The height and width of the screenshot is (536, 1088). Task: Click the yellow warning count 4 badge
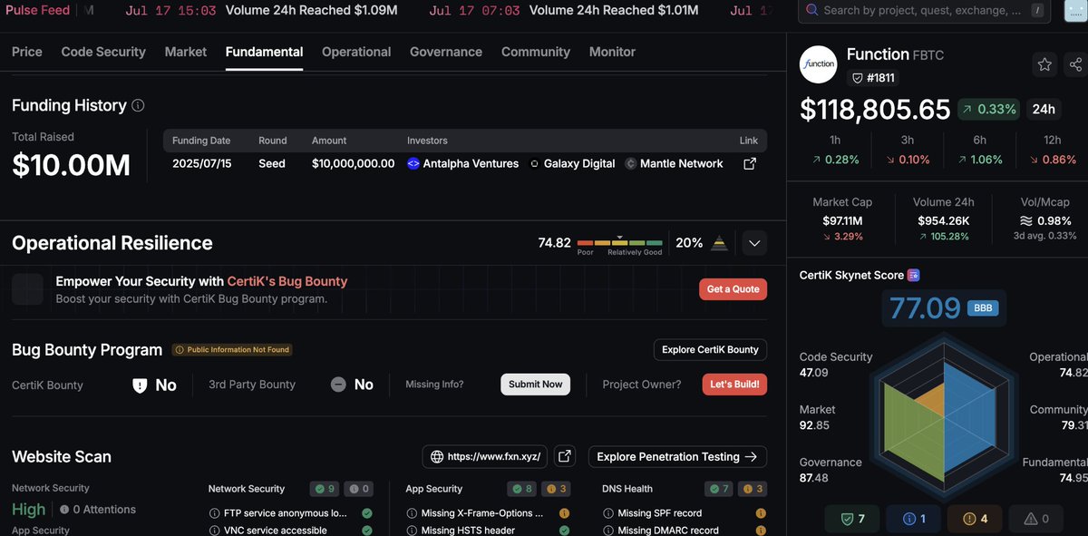point(974,519)
